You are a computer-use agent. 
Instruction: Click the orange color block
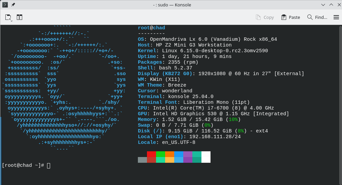click(x=170, y=154)
